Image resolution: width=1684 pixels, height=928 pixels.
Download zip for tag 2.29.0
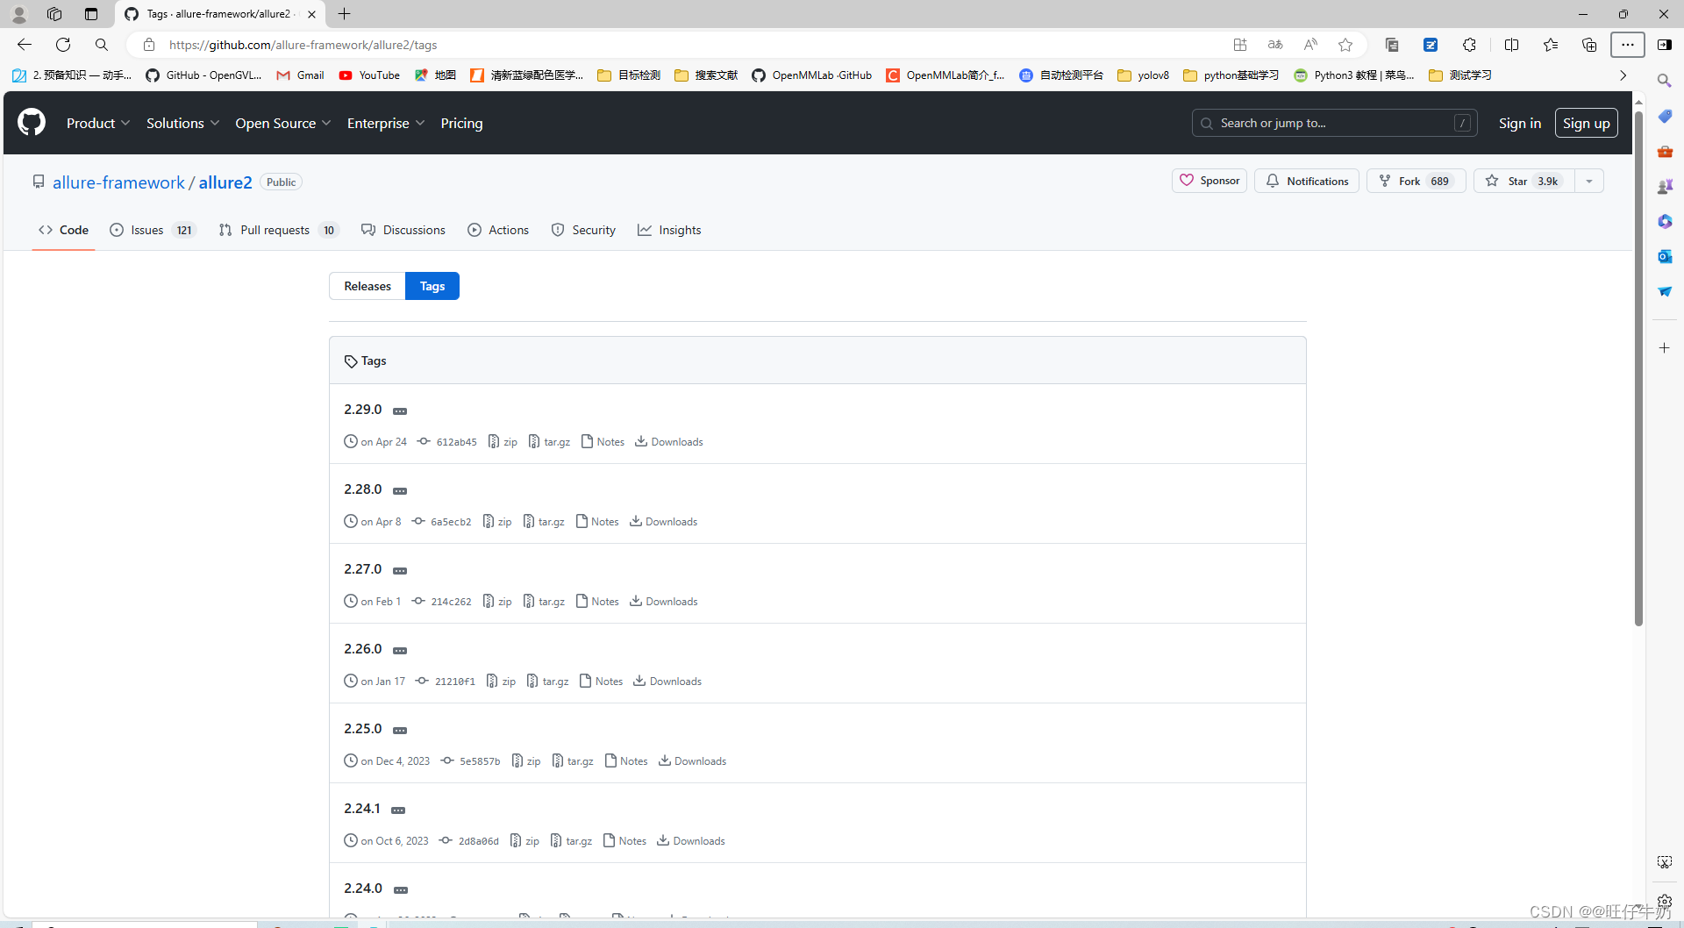(x=503, y=442)
